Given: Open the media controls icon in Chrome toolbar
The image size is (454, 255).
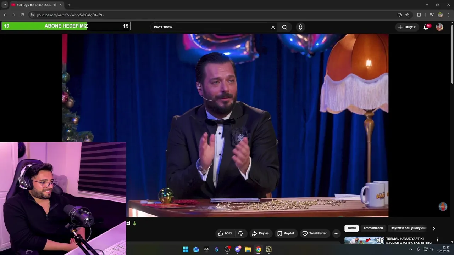Looking at the screenshot, I should point(432,15).
